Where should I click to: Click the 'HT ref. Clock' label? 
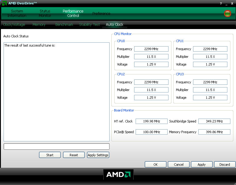[x=123, y=121]
